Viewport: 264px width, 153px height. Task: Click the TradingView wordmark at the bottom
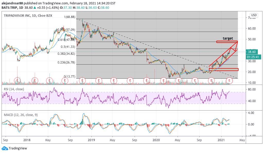click(18, 148)
